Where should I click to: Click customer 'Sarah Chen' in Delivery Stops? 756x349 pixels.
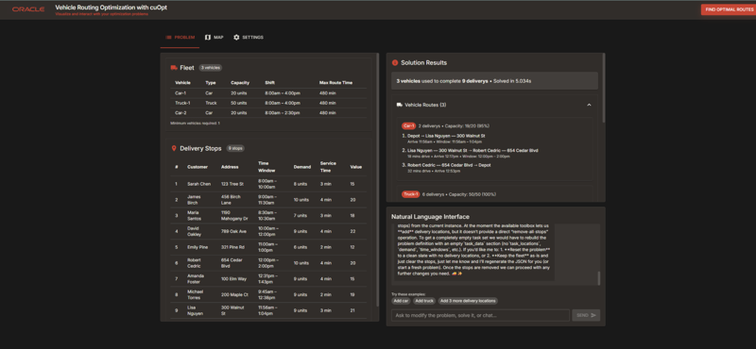(198, 184)
